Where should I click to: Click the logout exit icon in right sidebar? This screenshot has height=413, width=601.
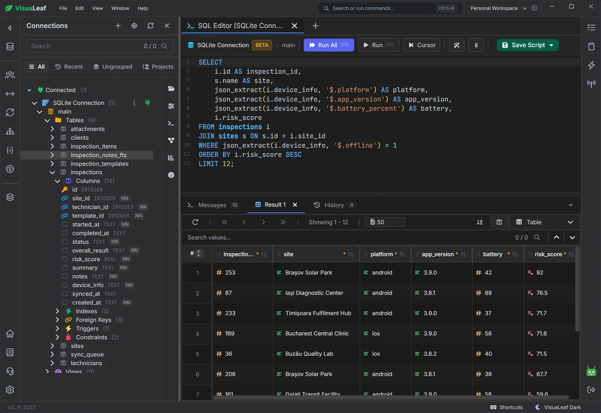pyautogui.click(x=591, y=390)
